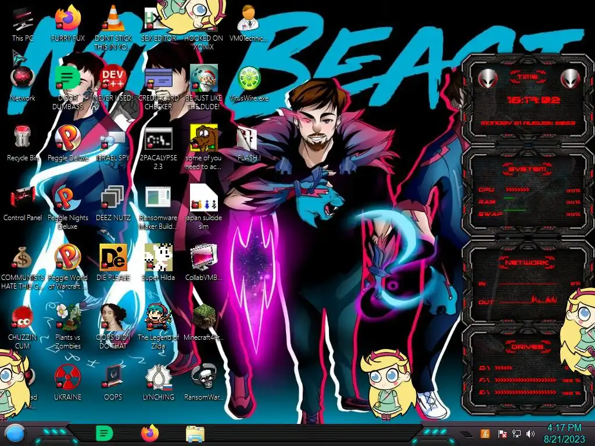This screenshot has height=446, width=595.
Task: Open BE JUST LIKE THE DUDE! icon
Action: 203,87
